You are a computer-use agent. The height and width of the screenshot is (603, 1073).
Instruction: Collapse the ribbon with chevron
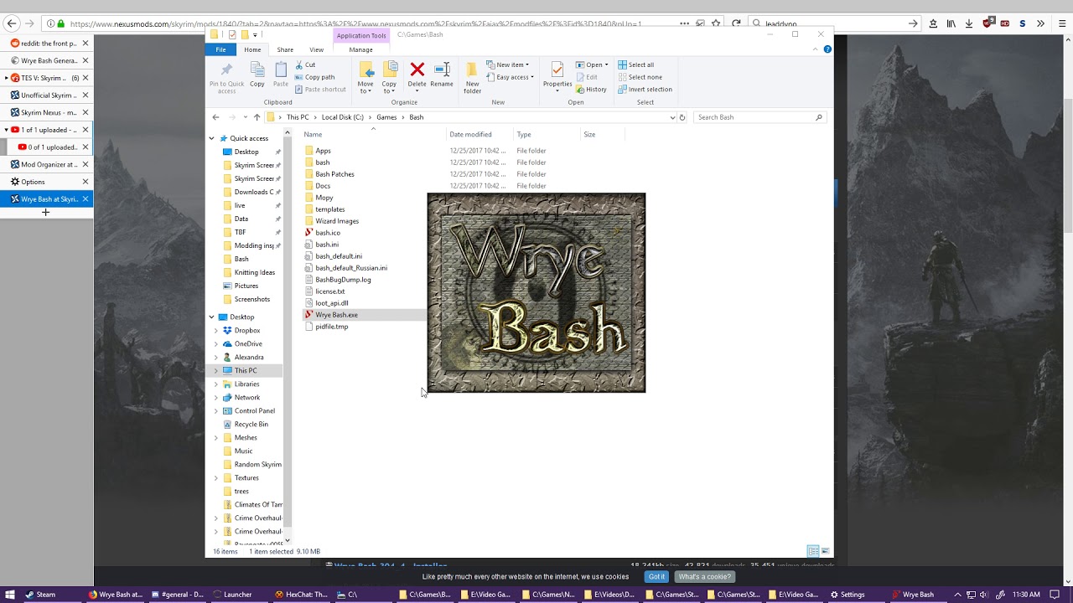(815, 49)
